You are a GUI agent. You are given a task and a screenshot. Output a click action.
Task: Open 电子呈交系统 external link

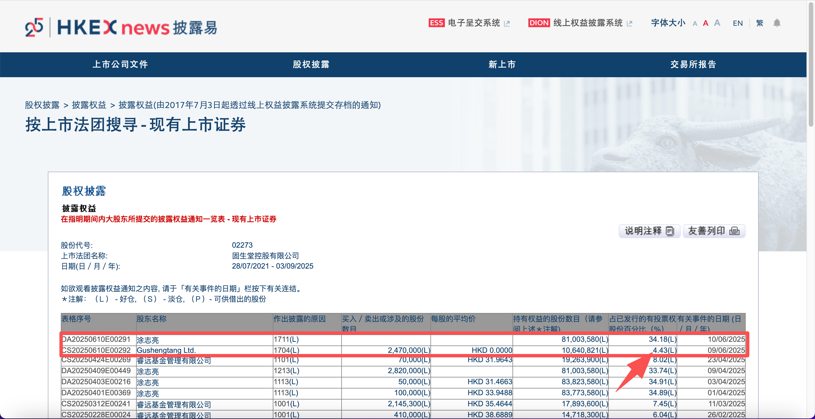click(x=474, y=23)
